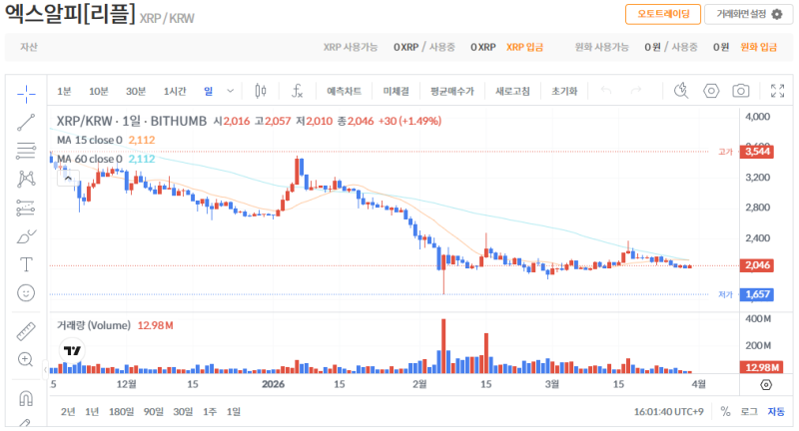Viewport: 799px width, 431px height.
Task: Open time axis settings target icon
Action: point(766,385)
